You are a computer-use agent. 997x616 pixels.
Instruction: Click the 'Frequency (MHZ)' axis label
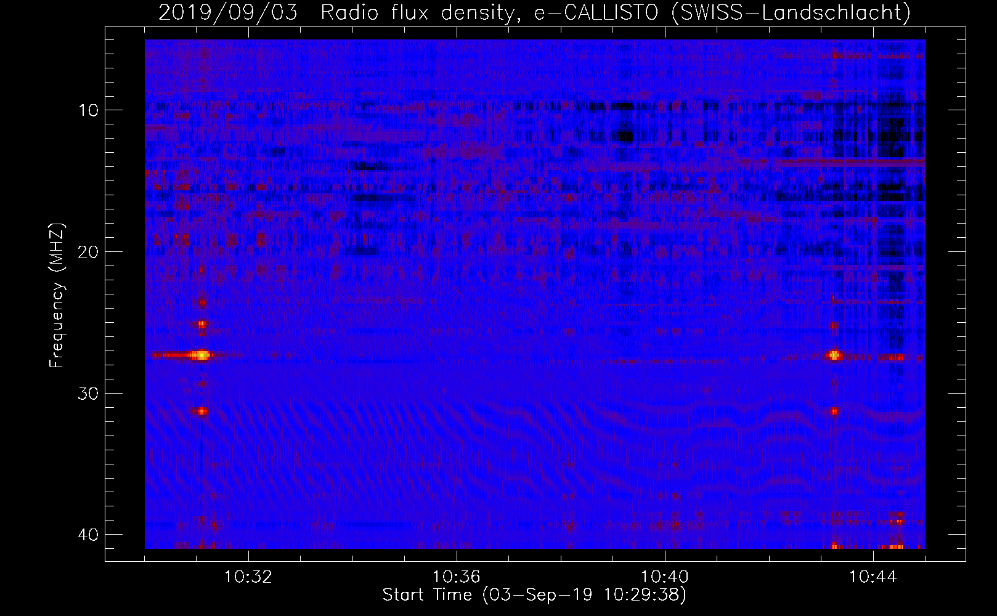(x=57, y=296)
